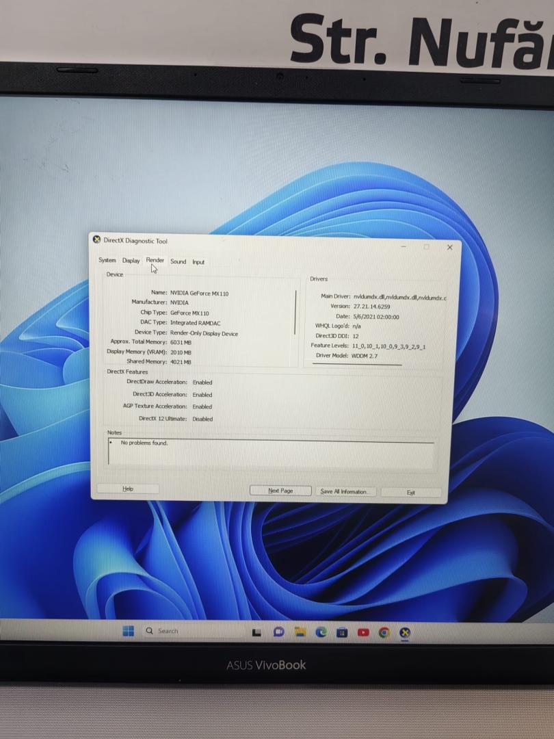Image resolution: width=554 pixels, height=739 pixels.
Task: Open the YouTube taskbar icon
Action: pyautogui.click(x=363, y=632)
